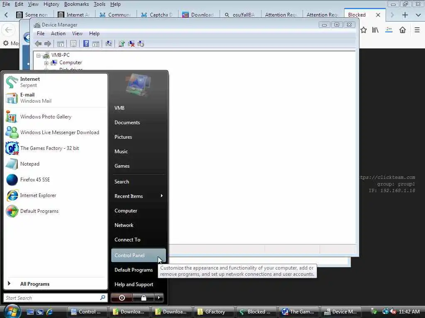The height and width of the screenshot is (318, 425).
Task: Close the Blocked browser tab
Action: pyautogui.click(x=378, y=15)
